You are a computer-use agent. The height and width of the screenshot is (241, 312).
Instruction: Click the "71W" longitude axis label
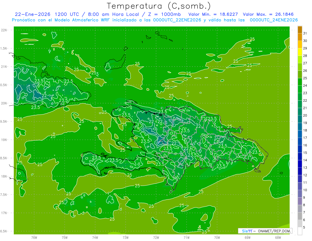pyautogui.click(x=187, y=237)
